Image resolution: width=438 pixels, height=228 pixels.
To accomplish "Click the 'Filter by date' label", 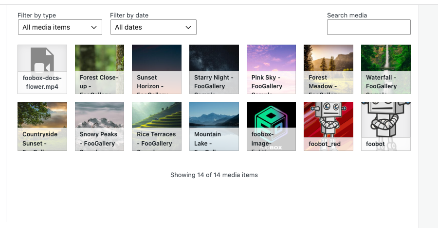I will [129, 16].
